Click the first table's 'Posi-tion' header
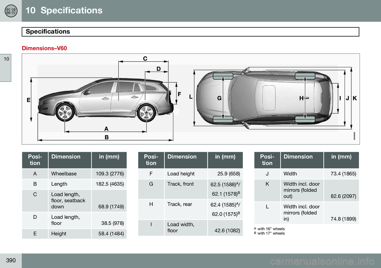This screenshot has width=381, height=268. pyautogui.click(x=35, y=160)
